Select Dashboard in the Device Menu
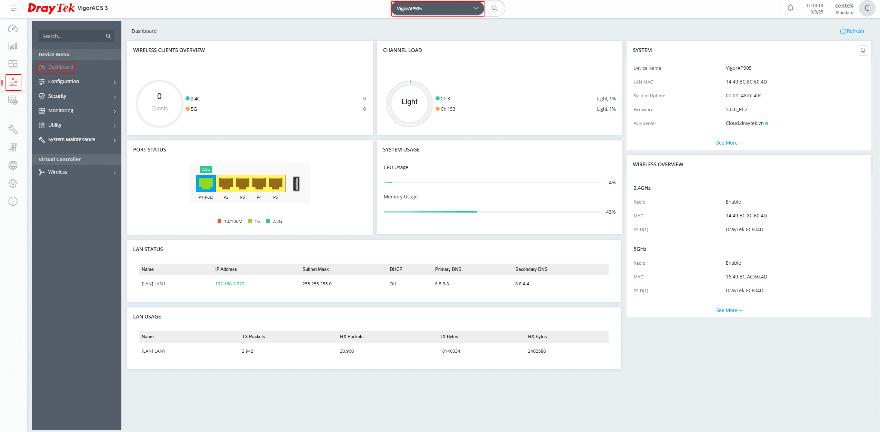Viewport: 880px width, 432px height. 60,67
